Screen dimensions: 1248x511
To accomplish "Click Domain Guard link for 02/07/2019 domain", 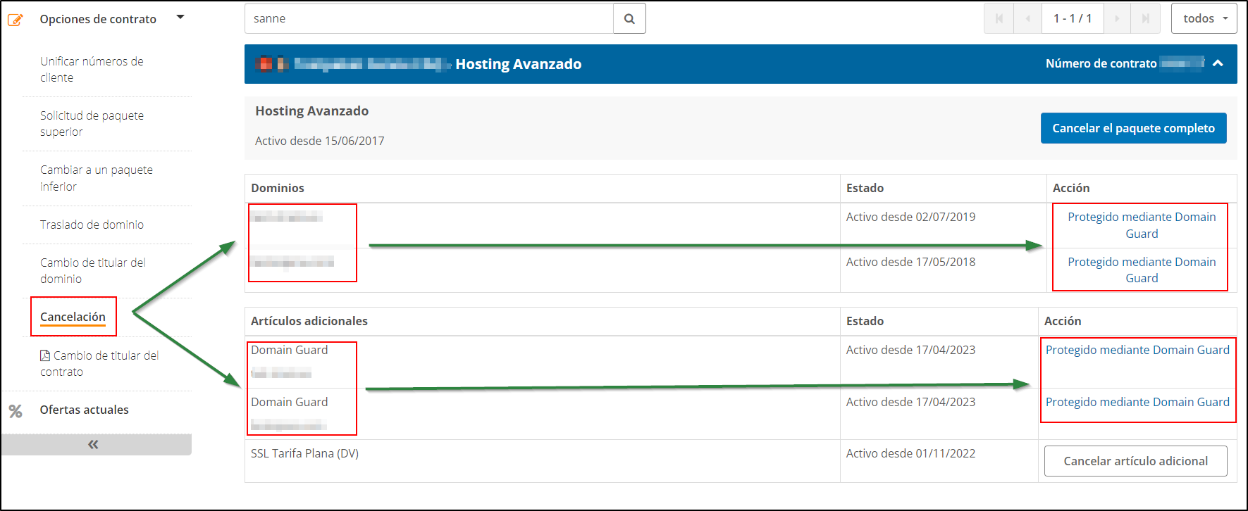I will (1142, 225).
